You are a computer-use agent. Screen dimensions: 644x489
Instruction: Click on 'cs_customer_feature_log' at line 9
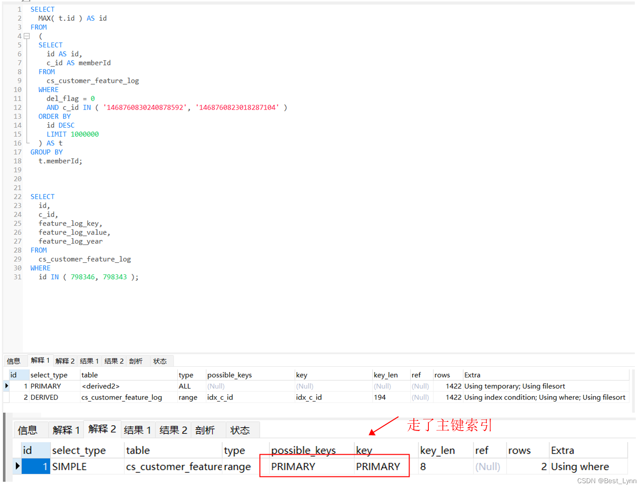[93, 81]
